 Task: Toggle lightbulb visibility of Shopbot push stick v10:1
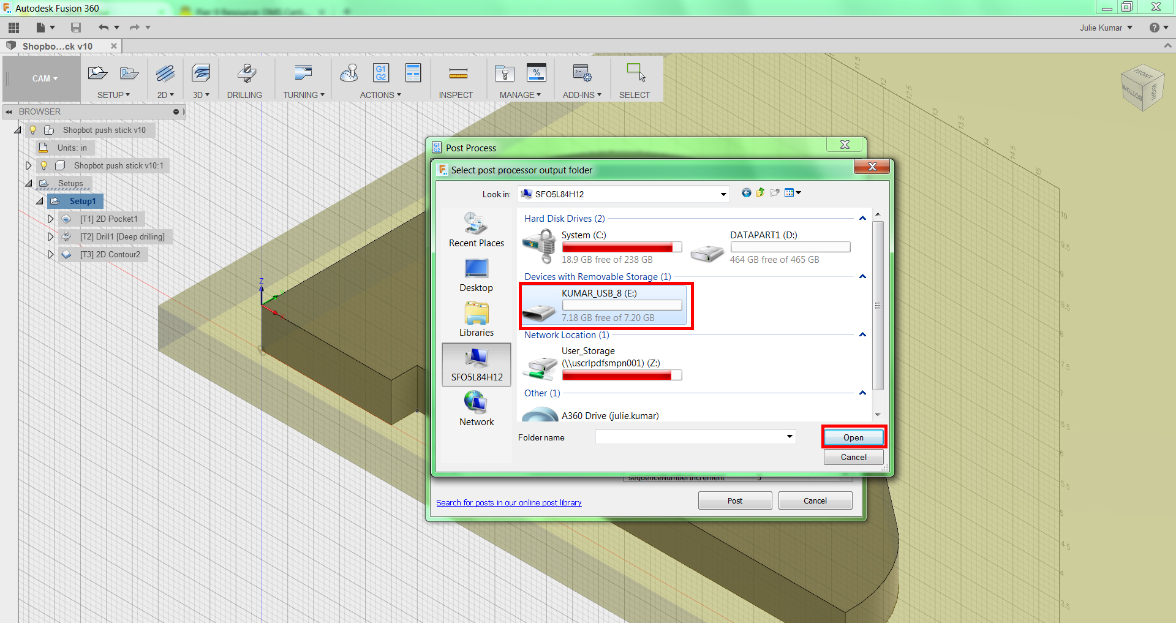[44, 165]
